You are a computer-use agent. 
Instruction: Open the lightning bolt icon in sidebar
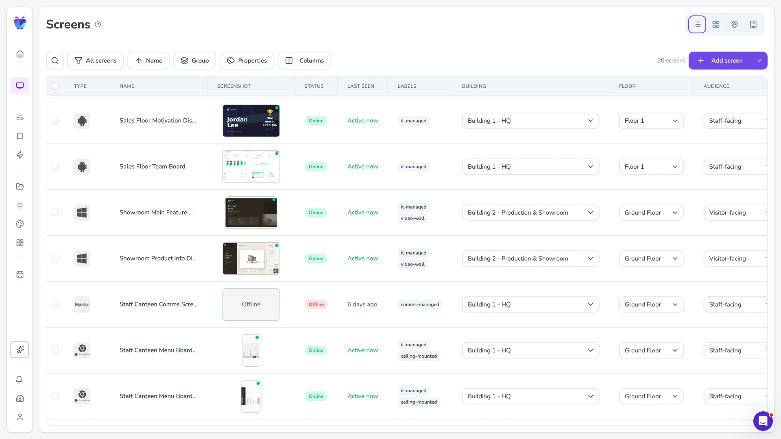[20, 155]
